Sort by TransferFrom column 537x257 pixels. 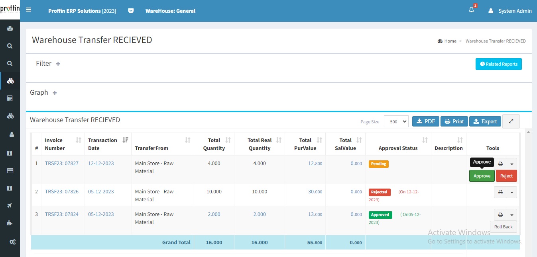[x=188, y=140]
